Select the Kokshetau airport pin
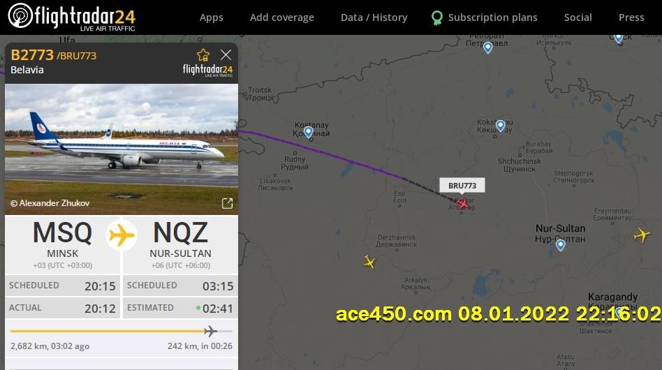The width and height of the screenshot is (662, 370). 500,126
